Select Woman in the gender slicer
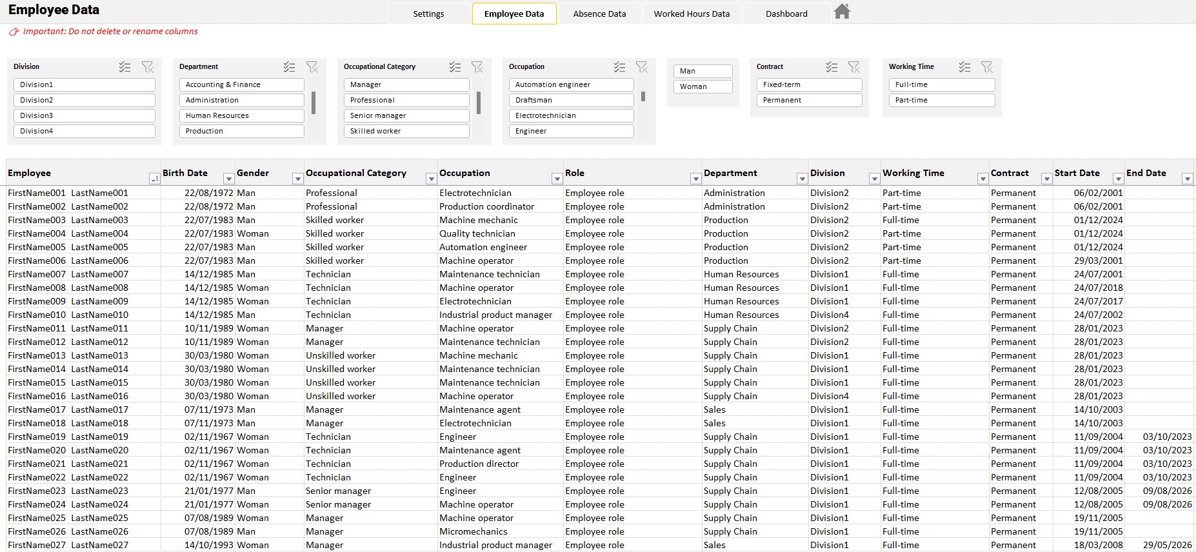Viewport: 1196px width, 552px height. point(703,86)
